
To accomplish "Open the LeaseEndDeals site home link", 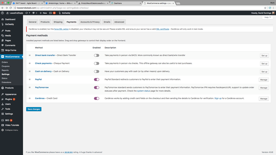I will pyautogui.click(x=15, y=13).
